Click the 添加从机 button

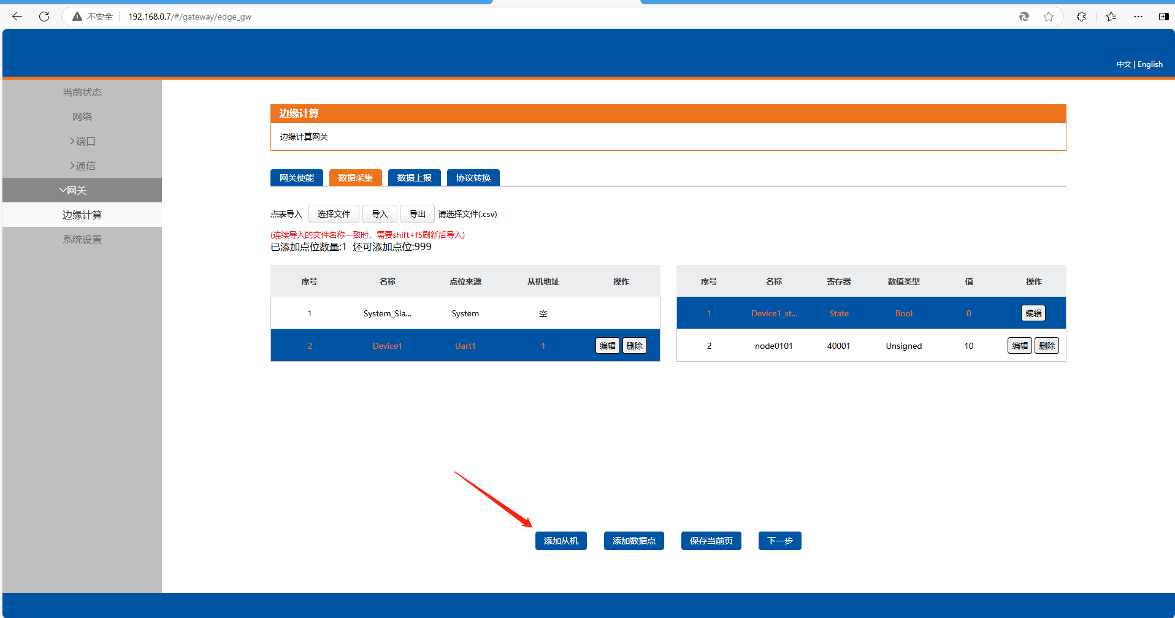pos(561,541)
